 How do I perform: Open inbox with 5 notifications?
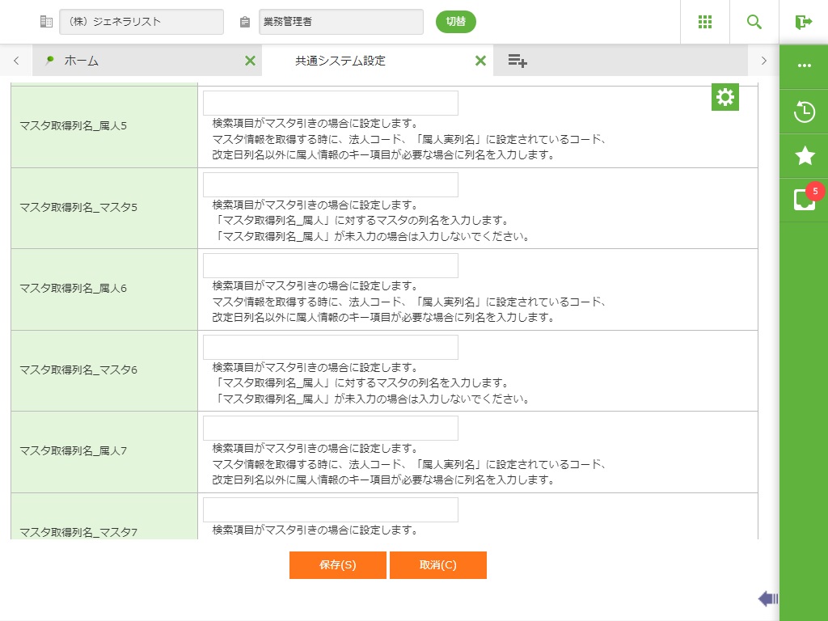[x=805, y=200]
